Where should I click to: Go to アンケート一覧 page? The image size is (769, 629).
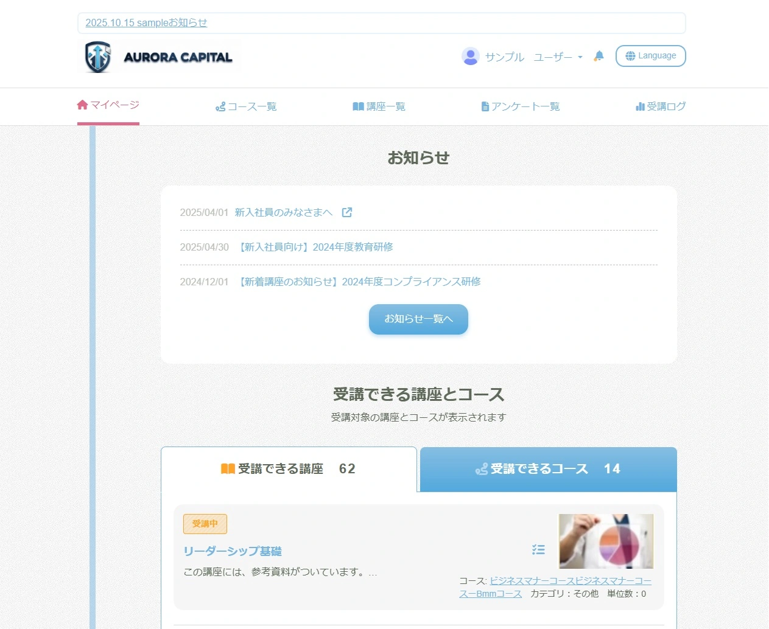520,106
